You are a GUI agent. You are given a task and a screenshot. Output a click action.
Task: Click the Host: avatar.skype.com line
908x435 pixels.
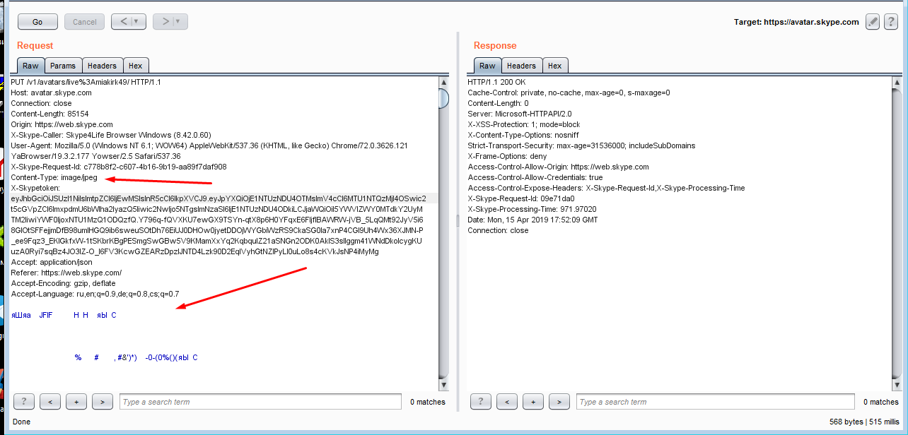click(51, 93)
